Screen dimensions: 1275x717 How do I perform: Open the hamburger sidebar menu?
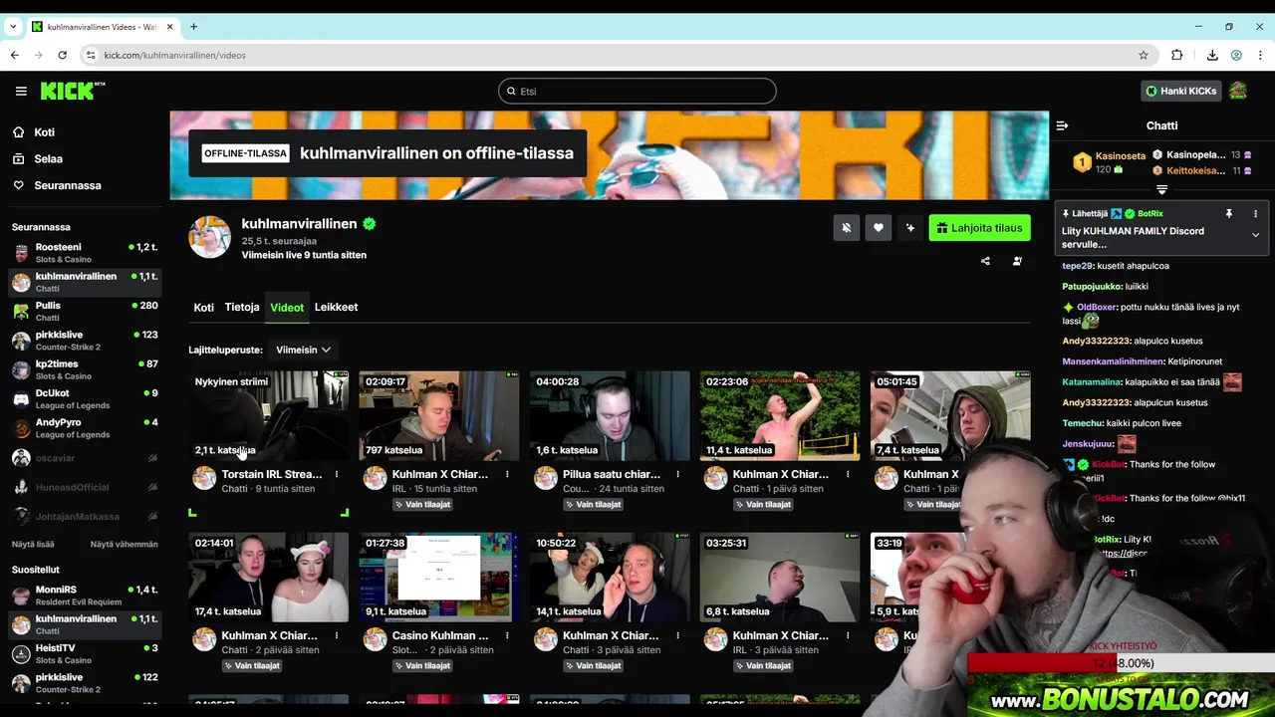[x=21, y=91]
